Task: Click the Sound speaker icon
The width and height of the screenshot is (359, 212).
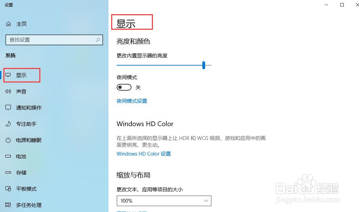Action: 8,91
